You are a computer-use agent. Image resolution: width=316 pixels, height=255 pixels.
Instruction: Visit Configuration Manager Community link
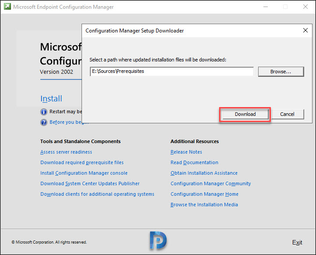coord(211,183)
